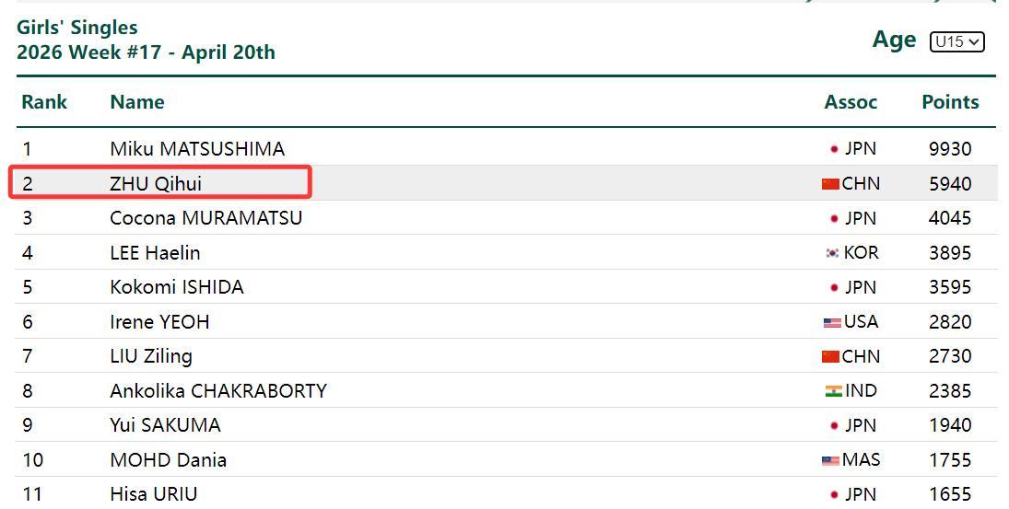The image size is (1009, 509).
Task: Select Hisa URIU name link
Action: pyautogui.click(x=153, y=494)
